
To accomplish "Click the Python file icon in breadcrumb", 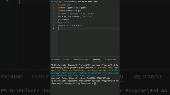I will point(52,2).
